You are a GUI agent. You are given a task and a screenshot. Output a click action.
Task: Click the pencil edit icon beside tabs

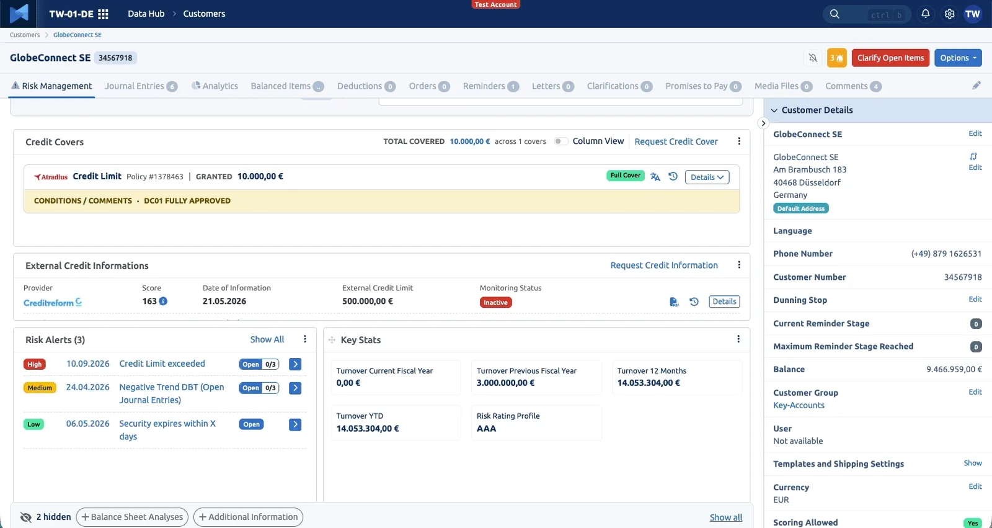976,86
